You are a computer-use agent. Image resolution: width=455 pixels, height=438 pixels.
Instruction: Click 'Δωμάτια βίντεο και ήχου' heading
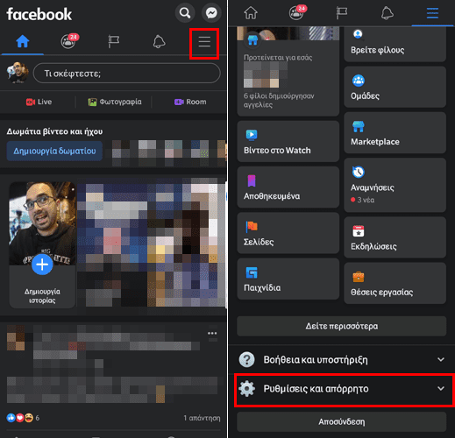click(54, 131)
